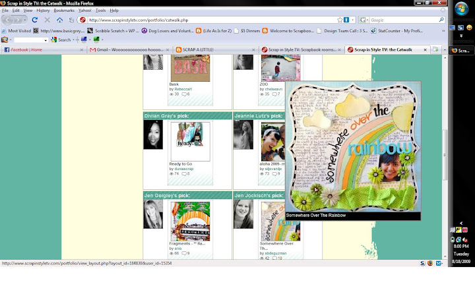Click the Stop loading X button
Image resolution: width=475 pixels, height=296 pixels.
point(47,20)
